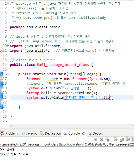Click line number 21 in gutter
This screenshot has height=163, width=134.
(x=5, y=97)
